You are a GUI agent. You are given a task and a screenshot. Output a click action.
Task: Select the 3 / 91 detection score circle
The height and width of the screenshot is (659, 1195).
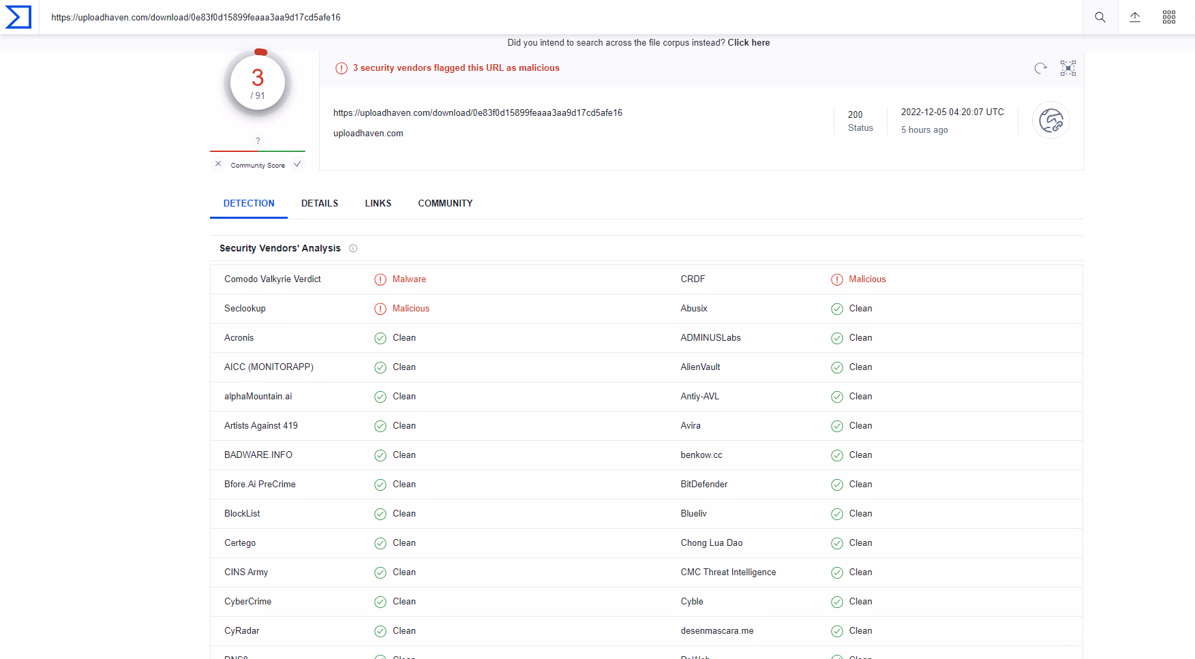coord(258,83)
